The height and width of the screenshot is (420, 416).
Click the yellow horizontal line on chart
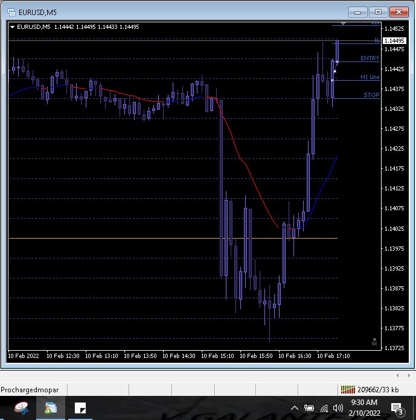(x=173, y=238)
